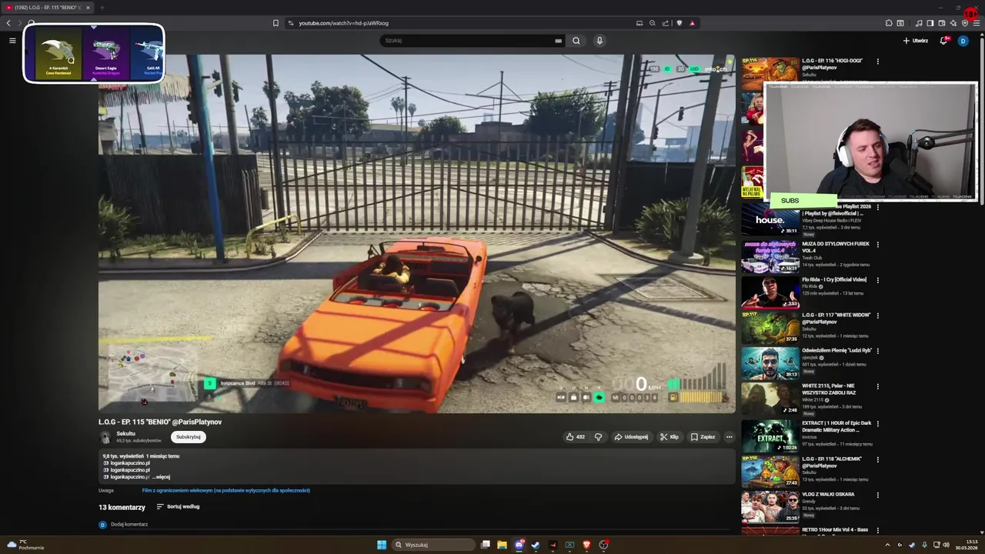Open options menu for 'L.O.G - EP. 116' video
The height and width of the screenshot is (554, 985).
click(x=878, y=62)
